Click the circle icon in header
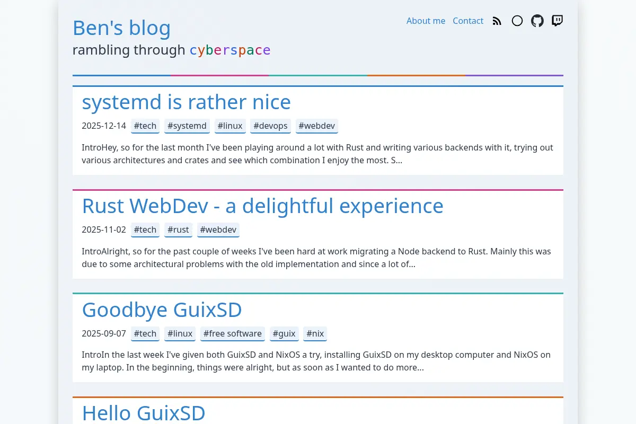Image resolution: width=636 pixels, height=424 pixels. click(517, 21)
